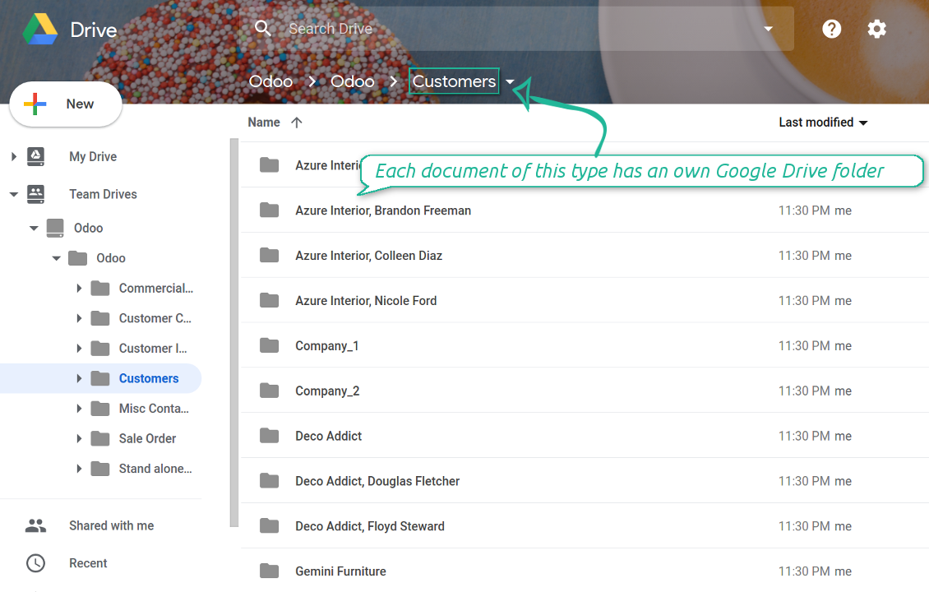Open the Help question mark icon
Image resolution: width=929 pixels, height=592 pixels.
pos(831,29)
